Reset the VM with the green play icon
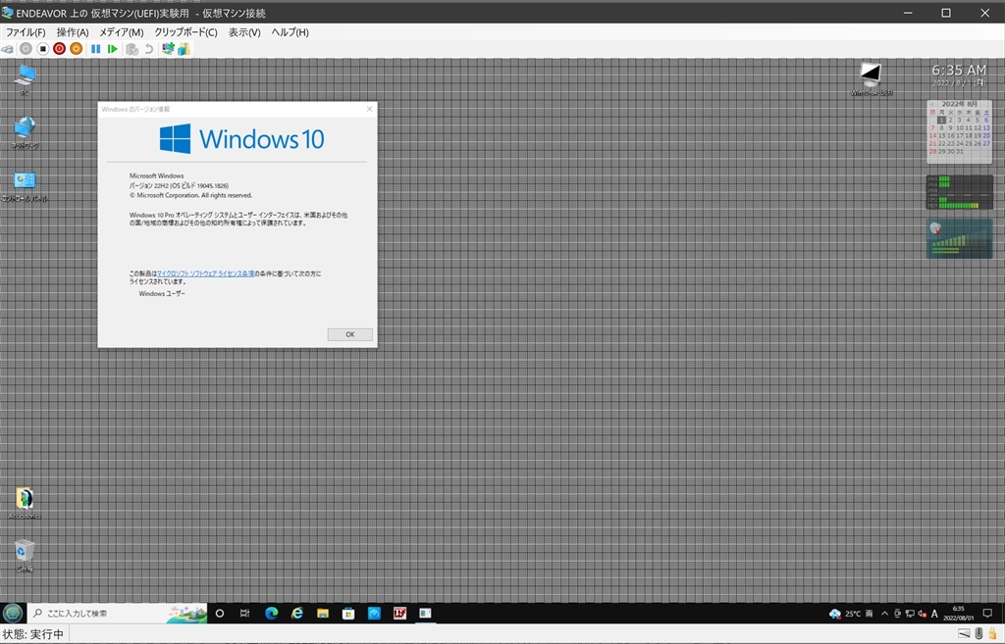The width and height of the screenshot is (1005, 644). click(112, 49)
